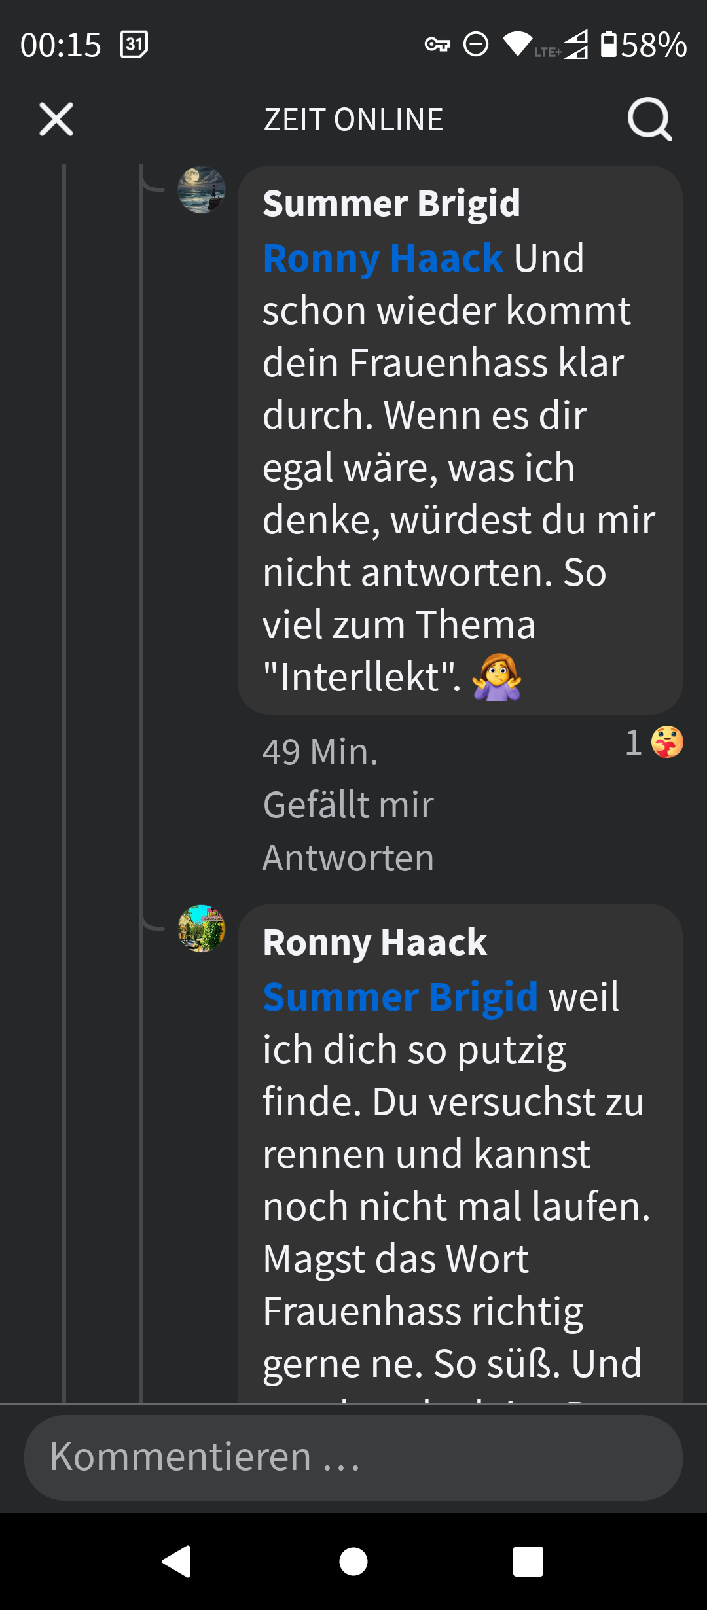Tap the Summer Brigid author name
The height and width of the screenshot is (1610, 707).
(x=391, y=203)
